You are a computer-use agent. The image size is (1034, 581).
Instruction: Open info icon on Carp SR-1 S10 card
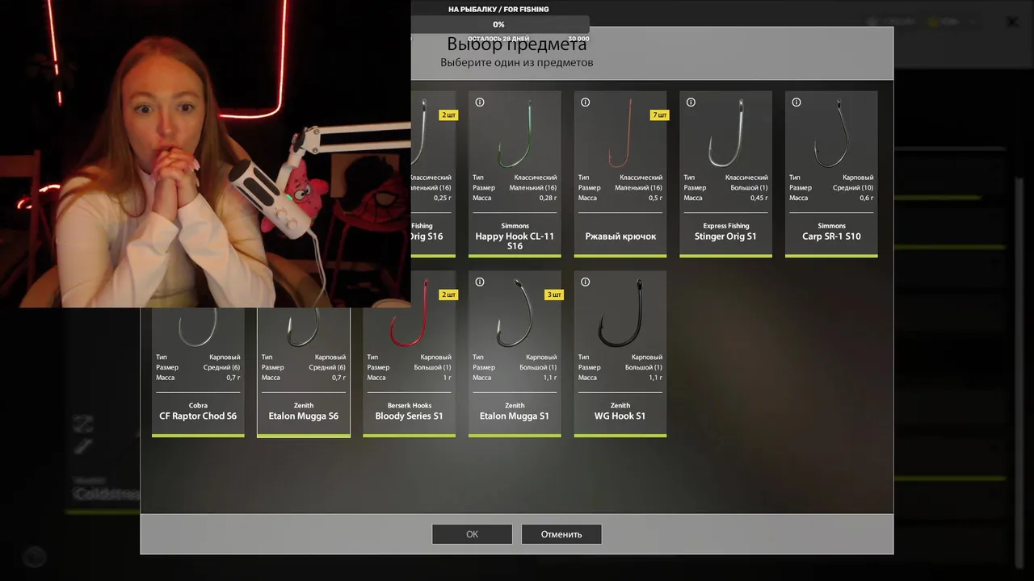point(797,102)
